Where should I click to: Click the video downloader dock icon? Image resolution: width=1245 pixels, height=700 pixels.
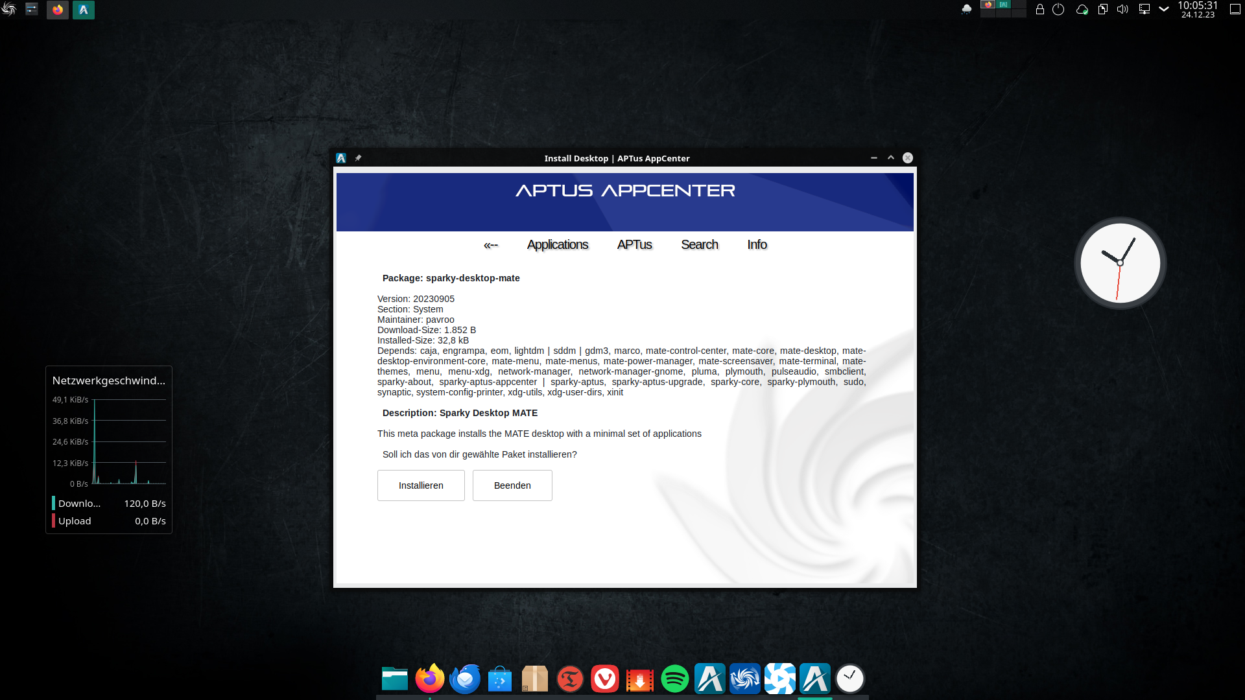[x=639, y=679]
